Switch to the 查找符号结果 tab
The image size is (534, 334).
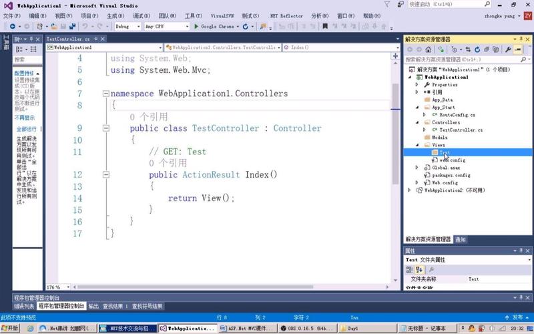point(147,306)
